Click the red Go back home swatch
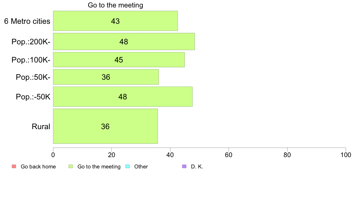Image resolution: width=354 pixels, height=219 pixels. 14,166
